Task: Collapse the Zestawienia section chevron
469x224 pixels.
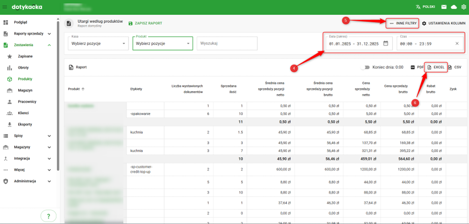Action: pos(49,45)
